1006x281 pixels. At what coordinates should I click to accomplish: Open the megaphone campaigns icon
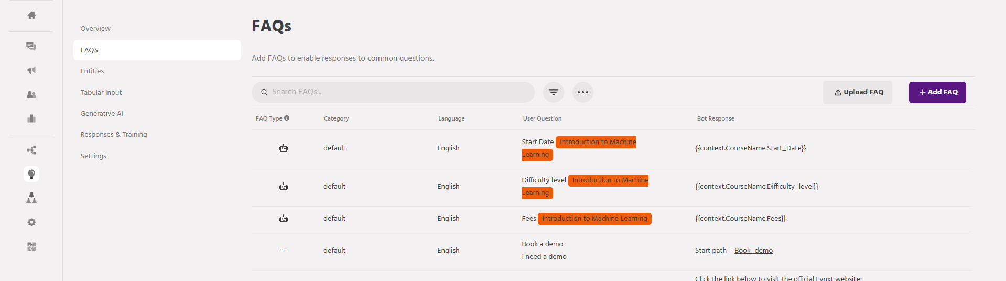tap(31, 70)
